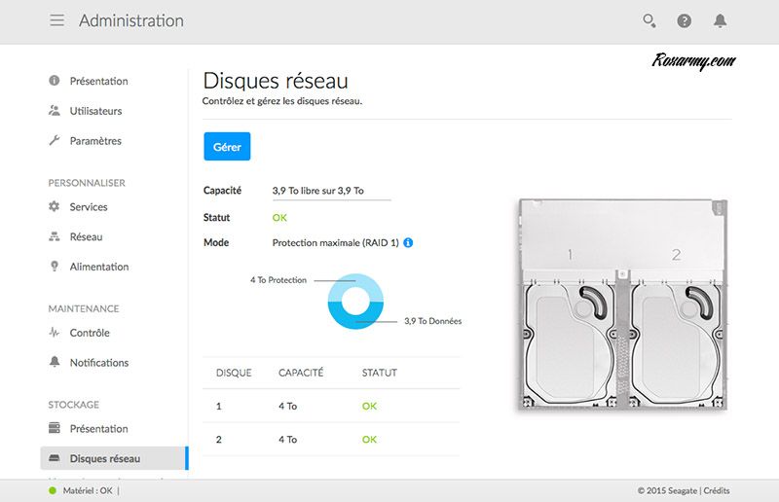Click the RAID 1 info icon
Screen dimensions: 779x502
pos(408,242)
